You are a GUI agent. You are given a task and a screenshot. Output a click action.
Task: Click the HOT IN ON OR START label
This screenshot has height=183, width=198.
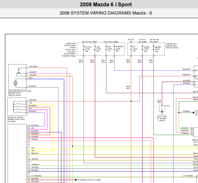point(154,40)
